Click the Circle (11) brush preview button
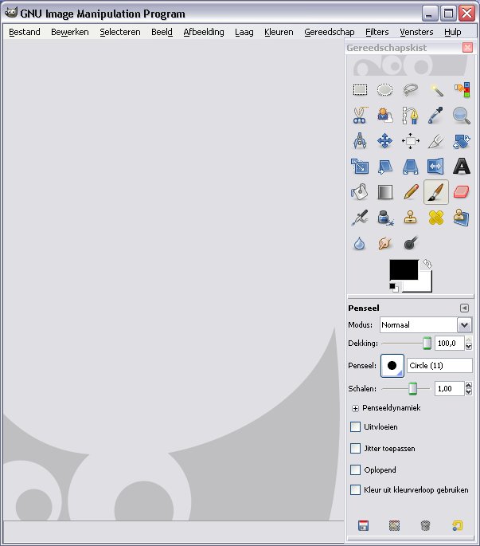 pos(392,365)
